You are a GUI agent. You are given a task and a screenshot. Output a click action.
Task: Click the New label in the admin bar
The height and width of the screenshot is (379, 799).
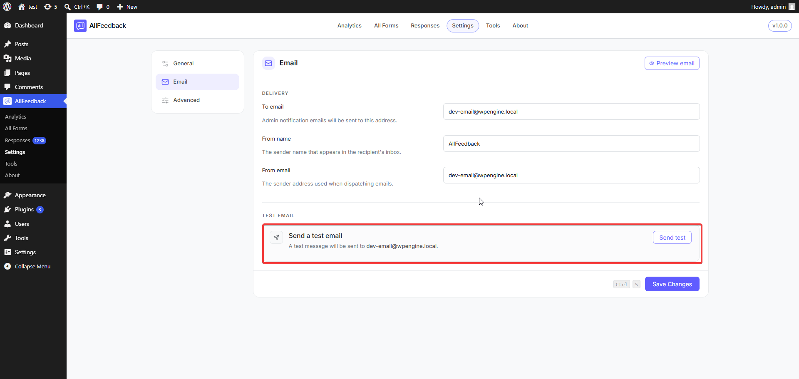[x=132, y=7]
